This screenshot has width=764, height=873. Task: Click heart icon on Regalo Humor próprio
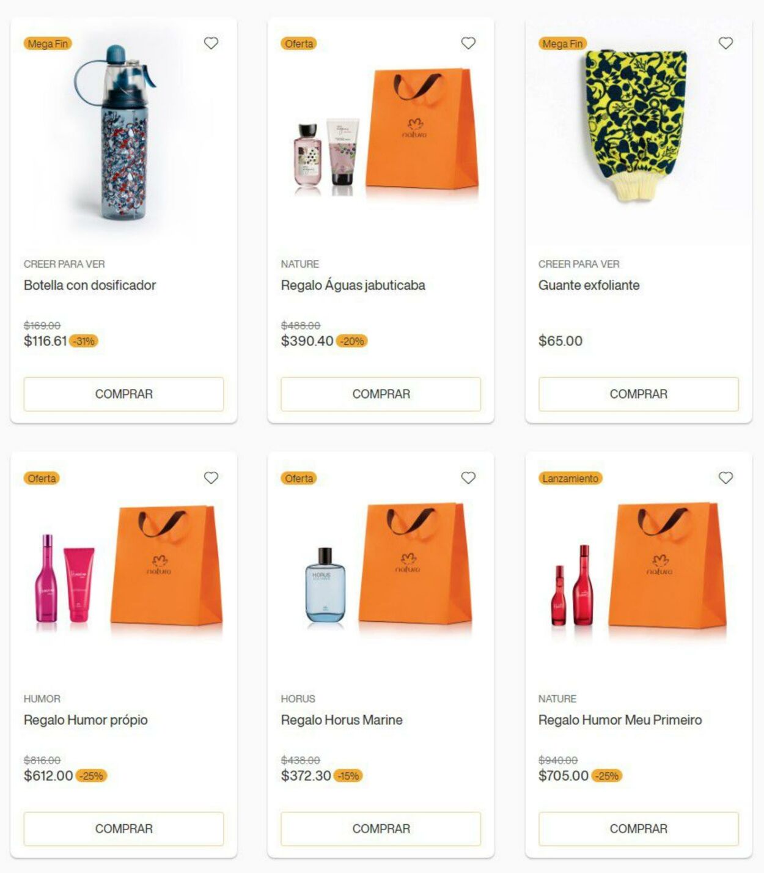[211, 478]
